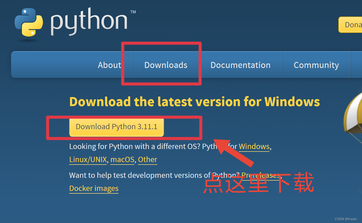Click heading 'Download the latest version for Windows'

tap(194, 102)
